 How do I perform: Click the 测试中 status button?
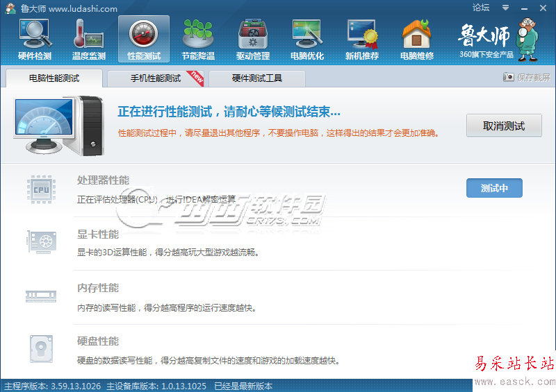click(x=494, y=188)
